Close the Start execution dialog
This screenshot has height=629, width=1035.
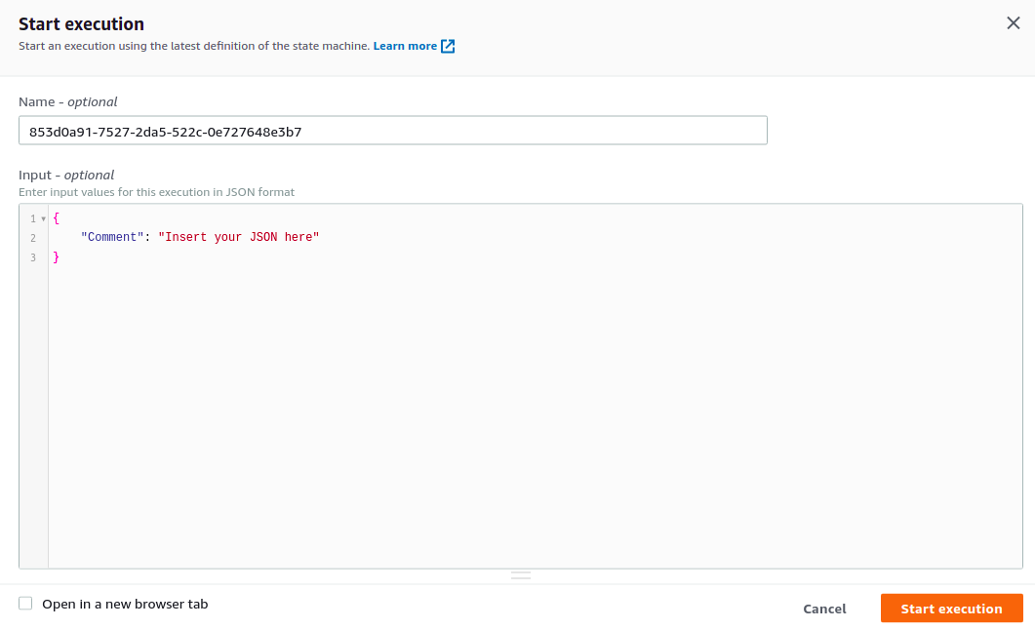[x=1013, y=23]
